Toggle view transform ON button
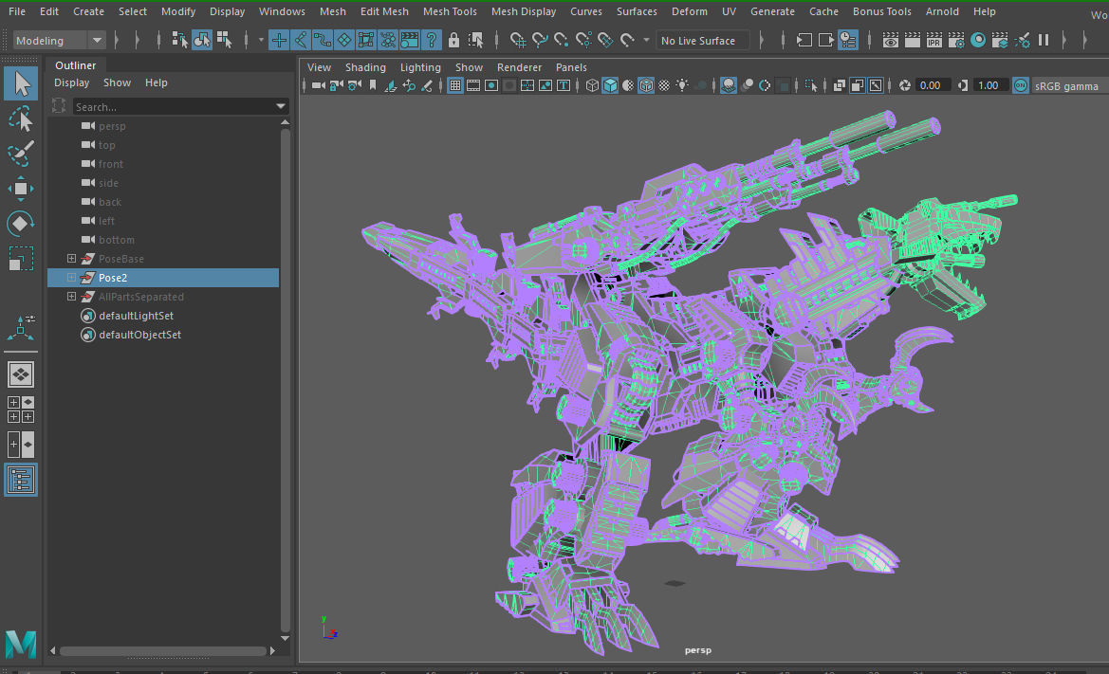The width and height of the screenshot is (1109, 674). pyautogui.click(x=1021, y=85)
